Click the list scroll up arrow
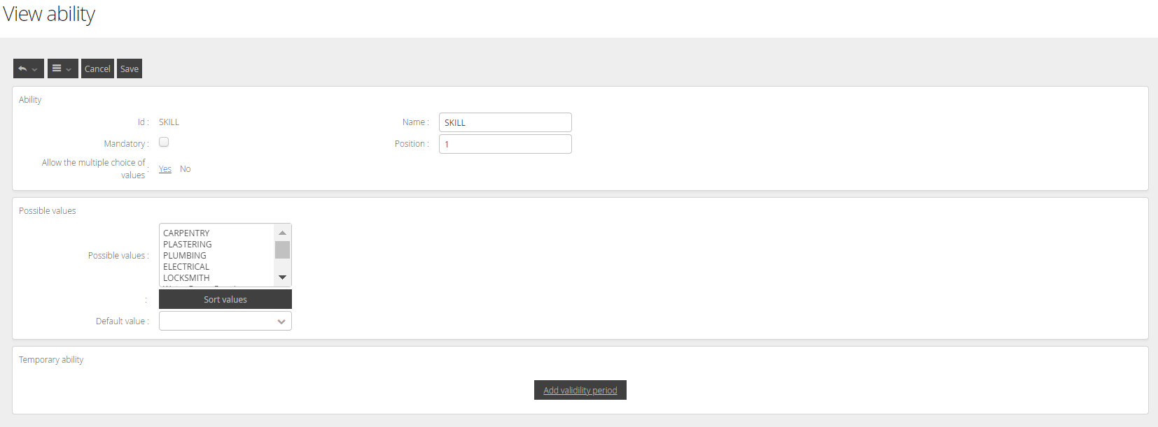 tap(282, 233)
